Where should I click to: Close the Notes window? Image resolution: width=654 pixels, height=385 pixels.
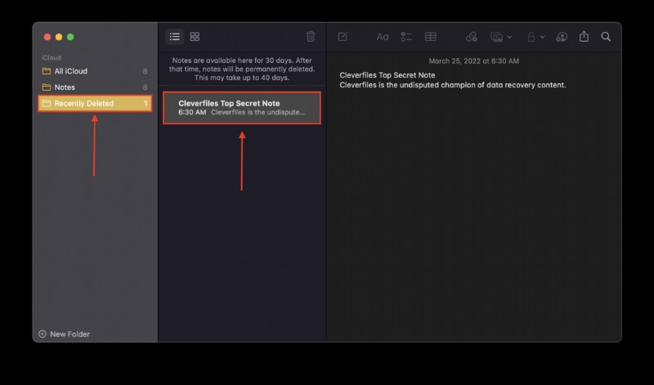click(x=47, y=37)
